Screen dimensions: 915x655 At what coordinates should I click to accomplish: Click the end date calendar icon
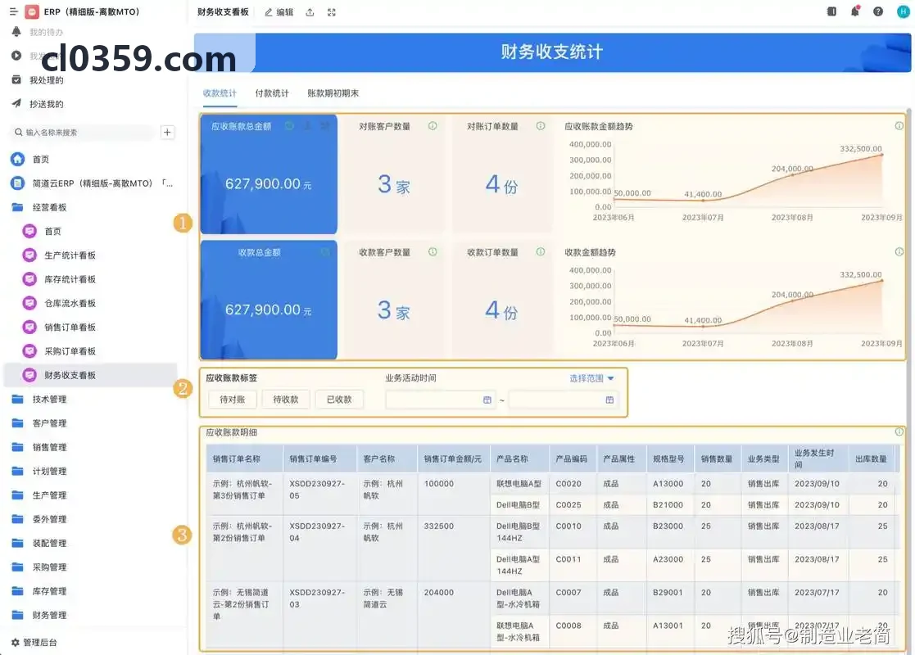click(609, 400)
